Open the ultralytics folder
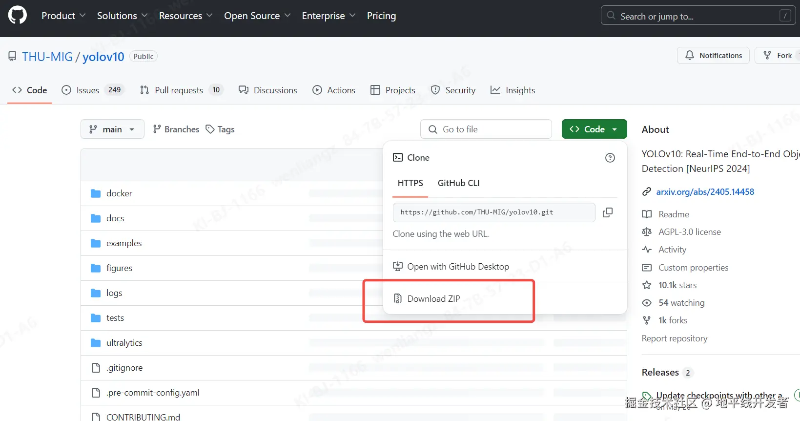The height and width of the screenshot is (421, 800). click(x=124, y=343)
